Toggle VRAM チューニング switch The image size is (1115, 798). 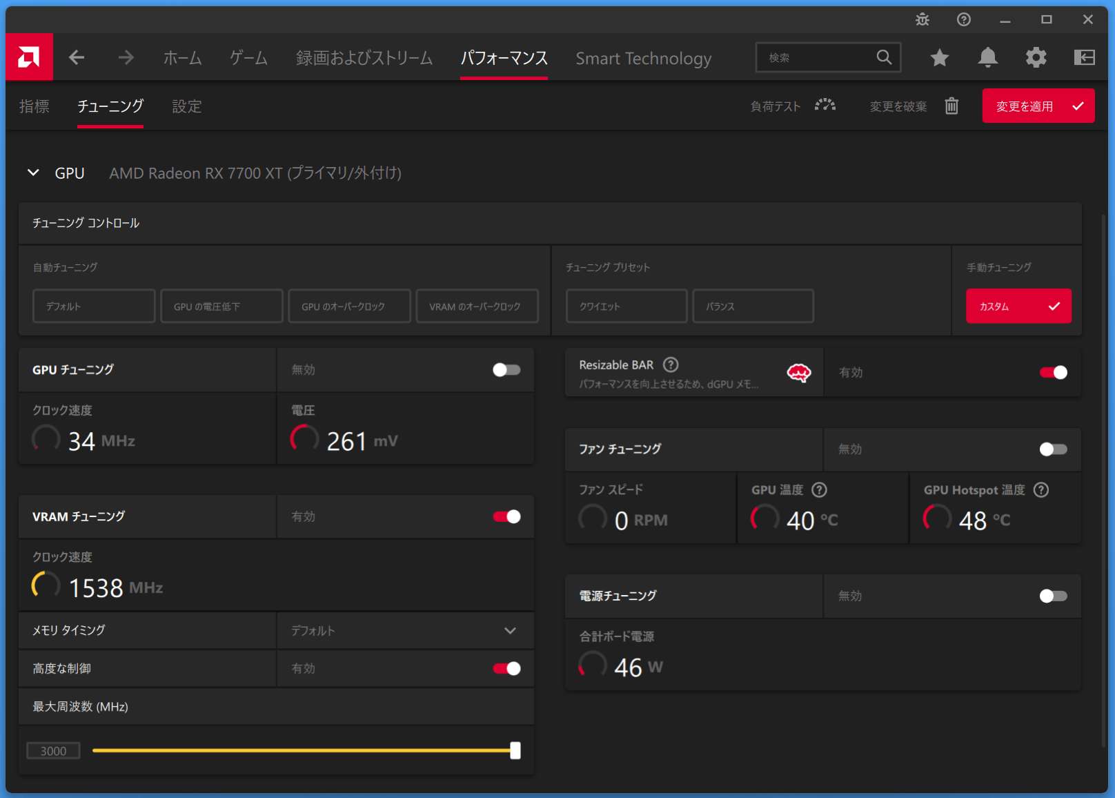506,516
